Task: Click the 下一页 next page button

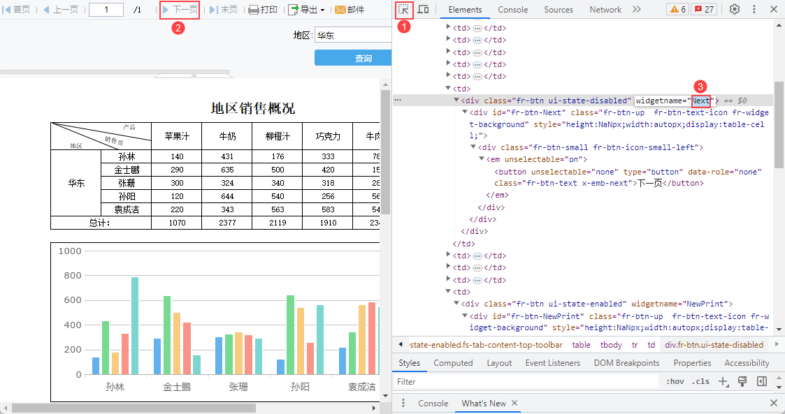Action: pyautogui.click(x=180, y=10)
